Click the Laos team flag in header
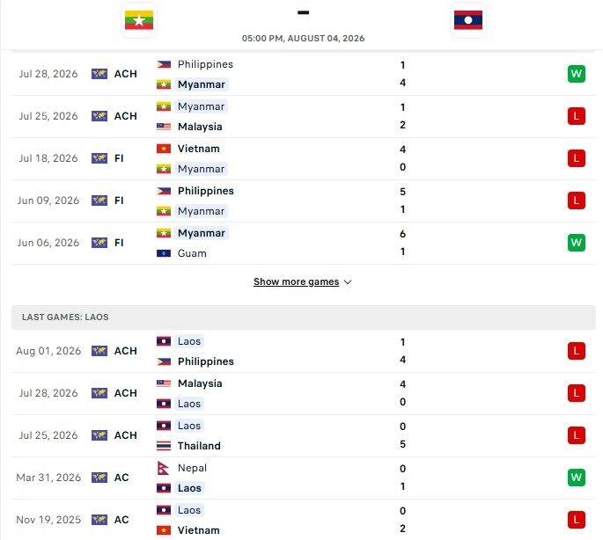This screenshot has width=603, height=540. 468,20
